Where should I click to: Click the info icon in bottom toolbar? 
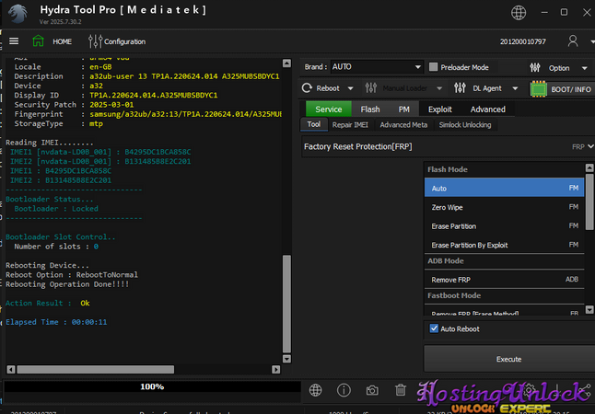[x=343, y=390]
